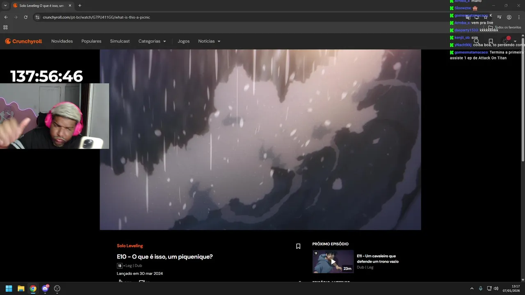Open OBS Studio from taskbar
This screenshot has height=295, width=525.
tap(57, 288)
